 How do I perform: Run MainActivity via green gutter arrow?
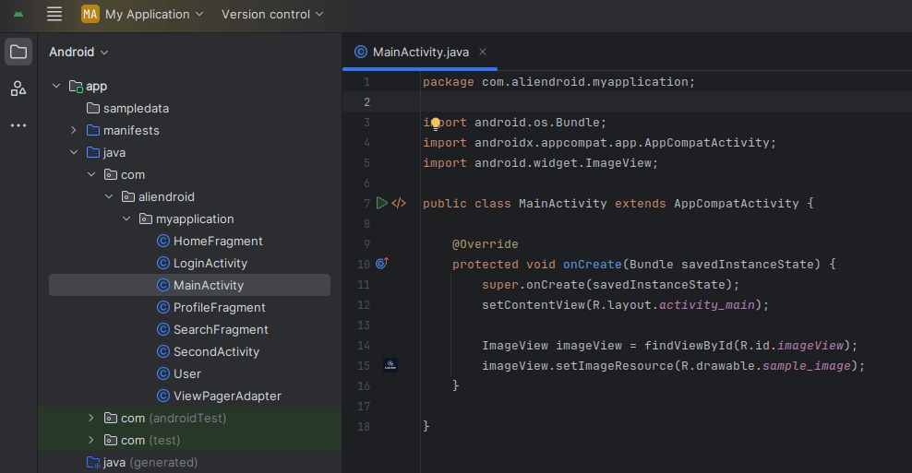[x=381, y=203]
